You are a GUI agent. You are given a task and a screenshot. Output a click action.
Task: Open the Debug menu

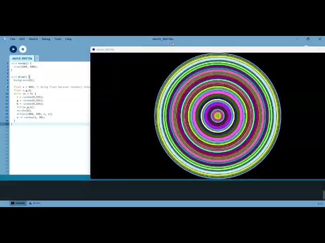point(46,39)
